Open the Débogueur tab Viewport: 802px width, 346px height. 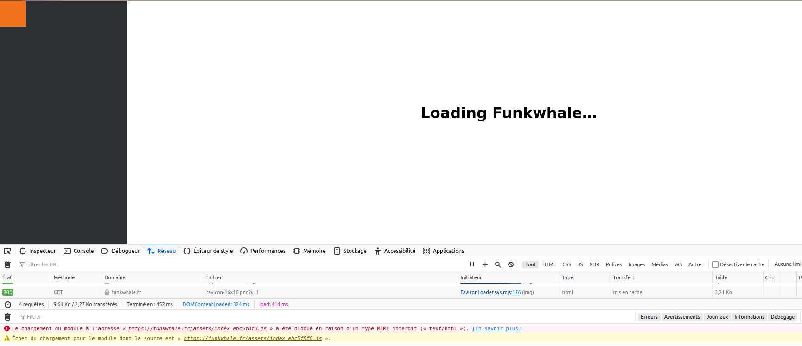tap(121, 251)
